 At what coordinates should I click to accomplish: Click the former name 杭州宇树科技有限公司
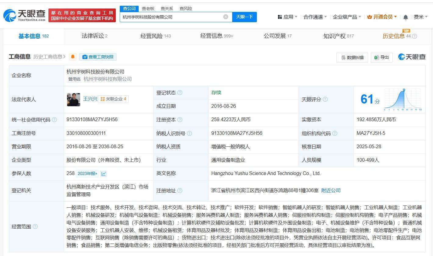point(108,79)
